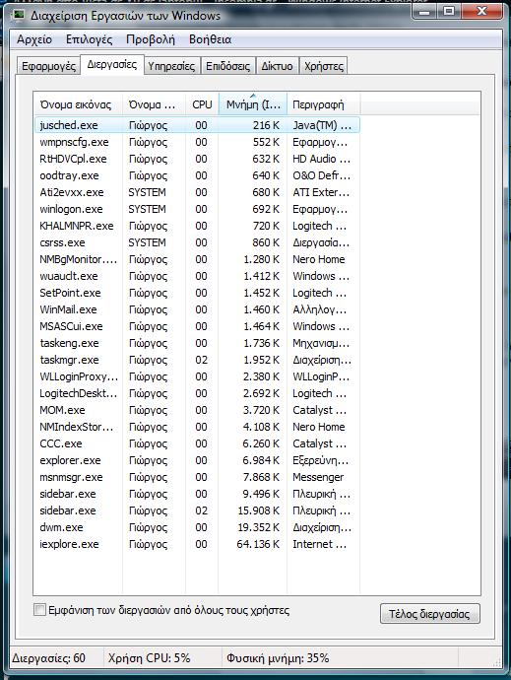
Task: Select the winlogon.exe process
Action: pyautogui.click(x=197, y=209)
